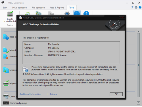Close the About dialog with X
Screen dimensions: 142x107
(122, 17)
